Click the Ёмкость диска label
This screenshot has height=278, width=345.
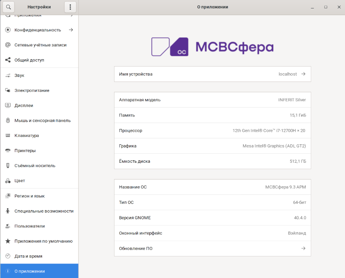click(134, 161)
